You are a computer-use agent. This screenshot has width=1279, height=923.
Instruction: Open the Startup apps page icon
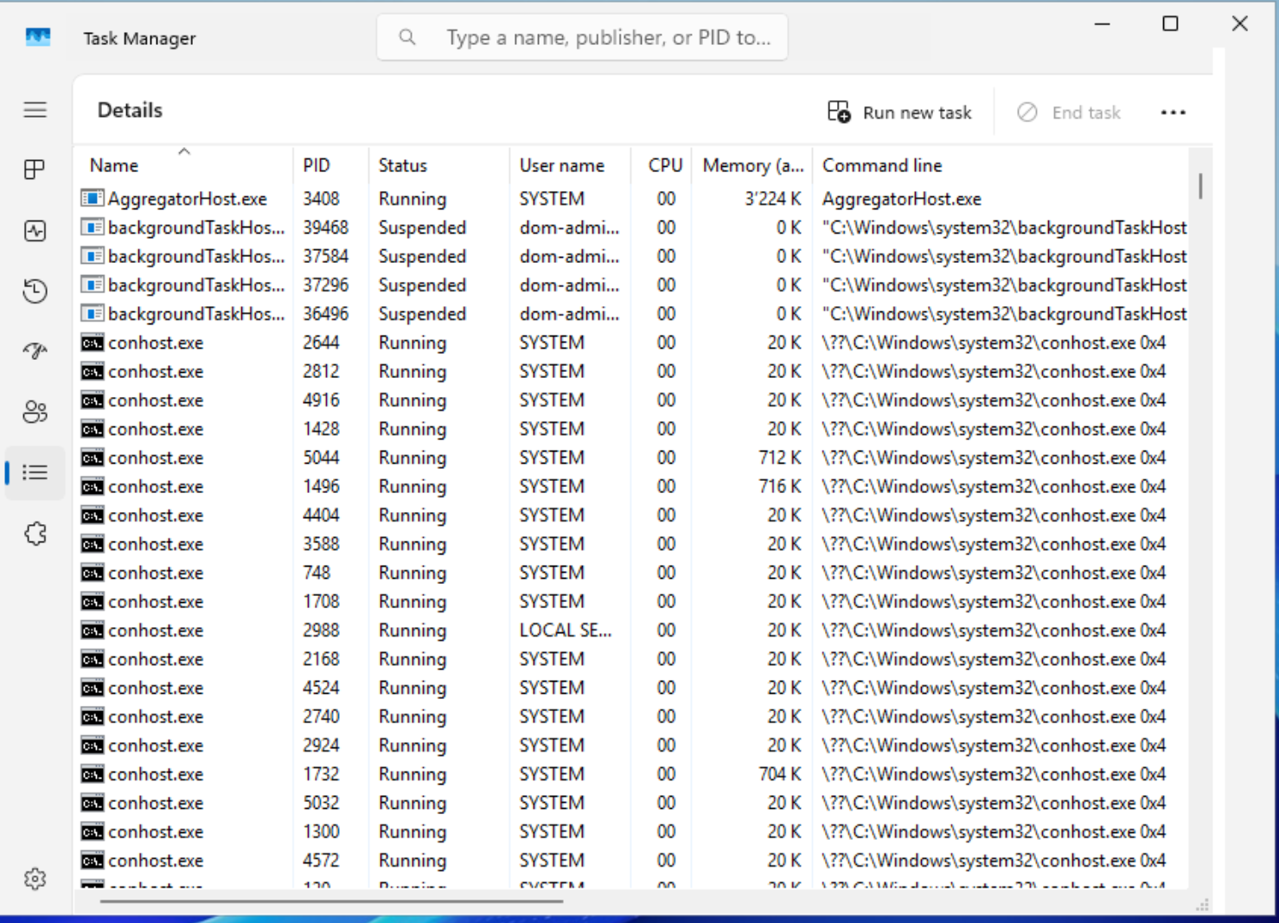click(x=35, y=351)
